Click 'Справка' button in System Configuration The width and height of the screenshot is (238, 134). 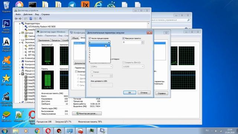(161, 93)
